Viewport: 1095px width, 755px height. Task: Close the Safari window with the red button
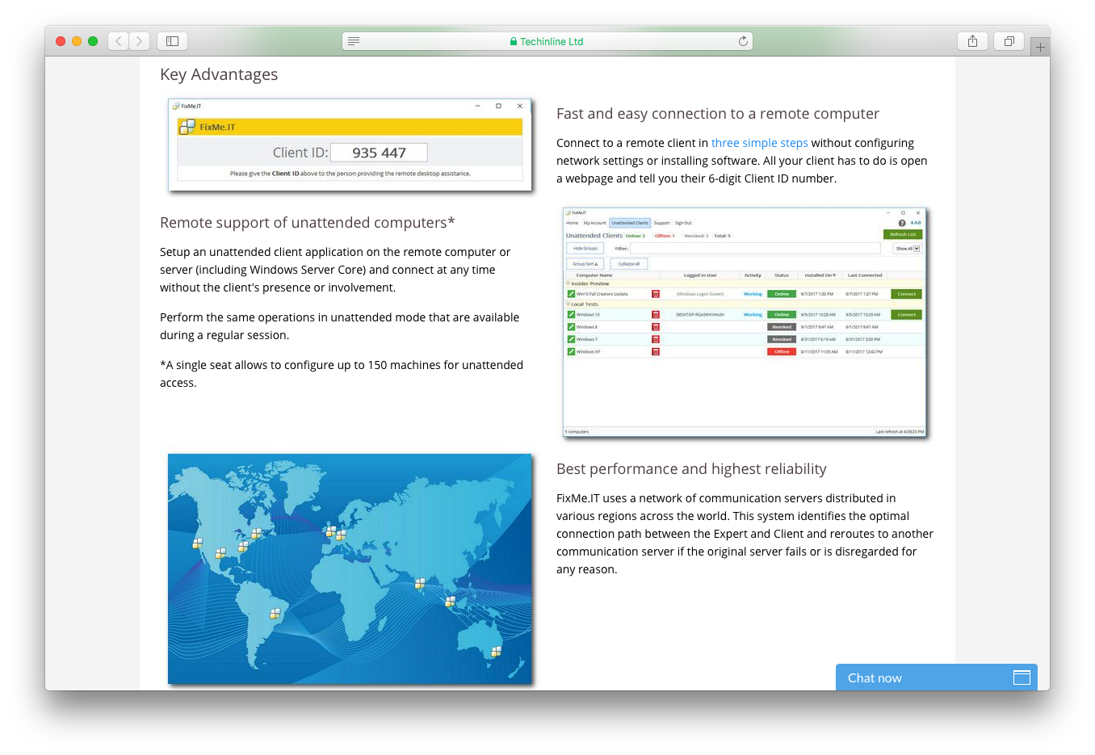click(x=61, y=41)
